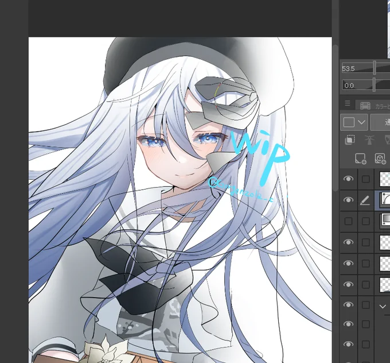
Task: Open the blending mode dropdown
Action: [x=380, y=122]
